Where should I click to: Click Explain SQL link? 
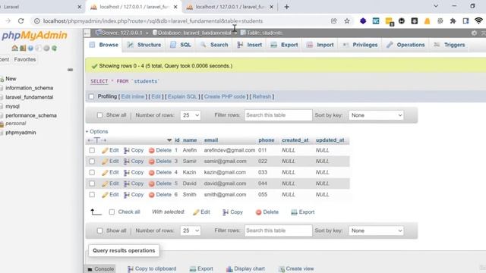click(182, 96)
